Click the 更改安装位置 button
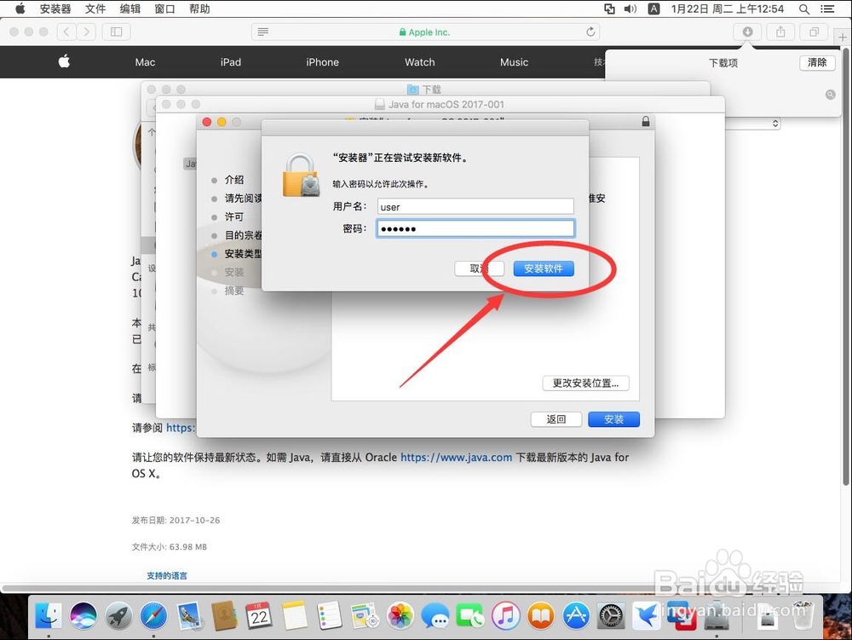 pos(585,383)
